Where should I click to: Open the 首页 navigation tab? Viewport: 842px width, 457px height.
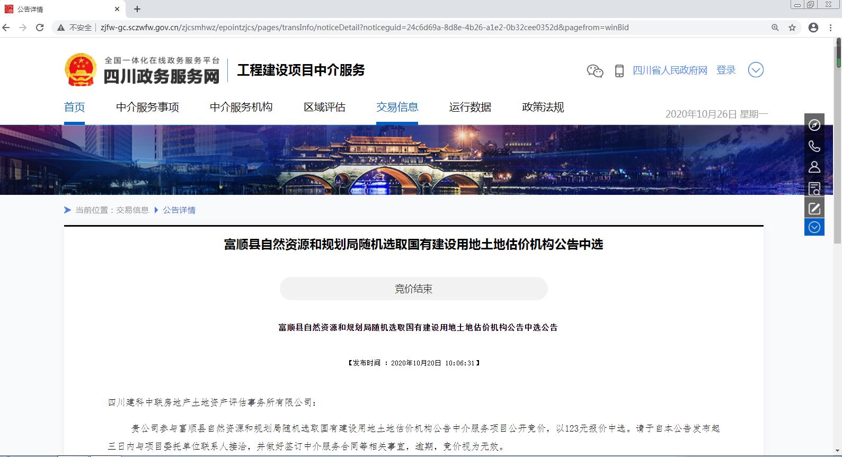pos(74,107)
